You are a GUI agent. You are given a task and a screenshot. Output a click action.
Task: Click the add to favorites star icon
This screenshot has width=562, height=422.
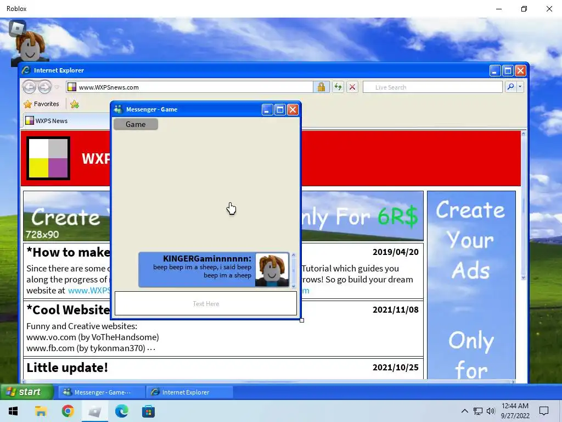75,104
